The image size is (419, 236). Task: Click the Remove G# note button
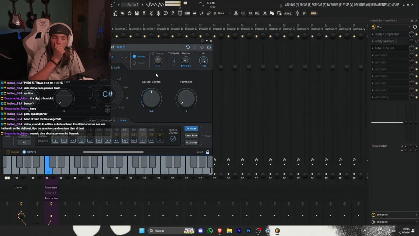point(134,141)
